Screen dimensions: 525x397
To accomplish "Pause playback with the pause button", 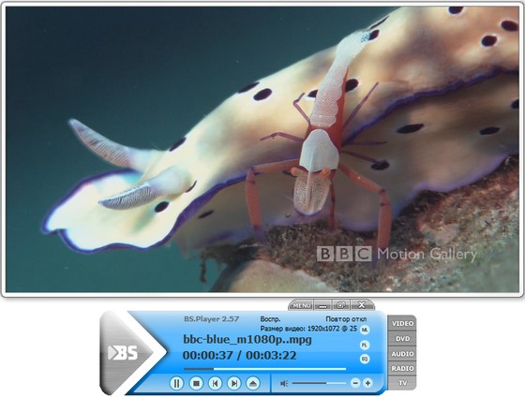I will tap(176, 383).
